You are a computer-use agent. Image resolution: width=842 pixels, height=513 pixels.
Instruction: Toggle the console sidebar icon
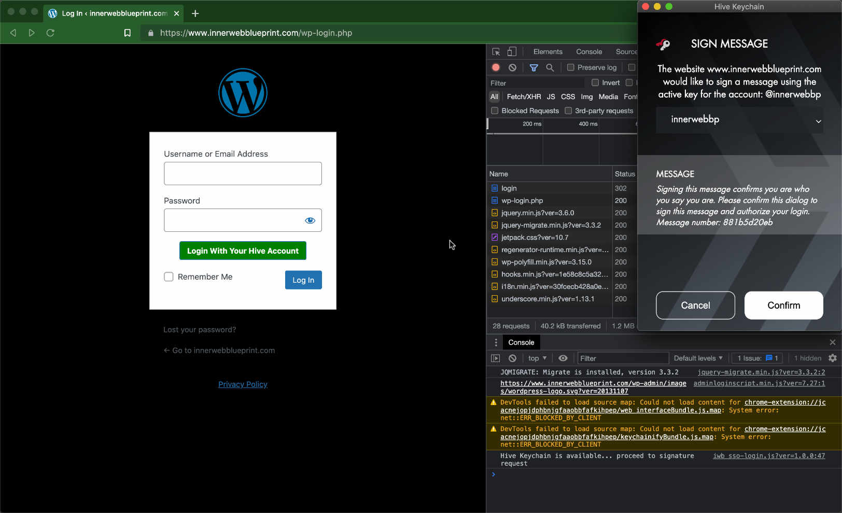coord(496,358)
